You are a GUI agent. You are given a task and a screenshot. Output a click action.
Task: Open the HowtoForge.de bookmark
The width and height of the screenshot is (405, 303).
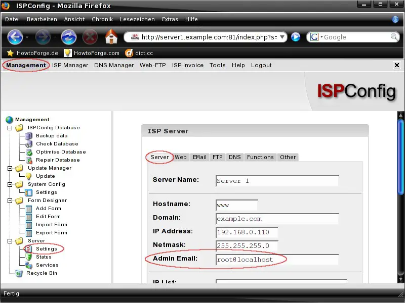tap(32, 53)
